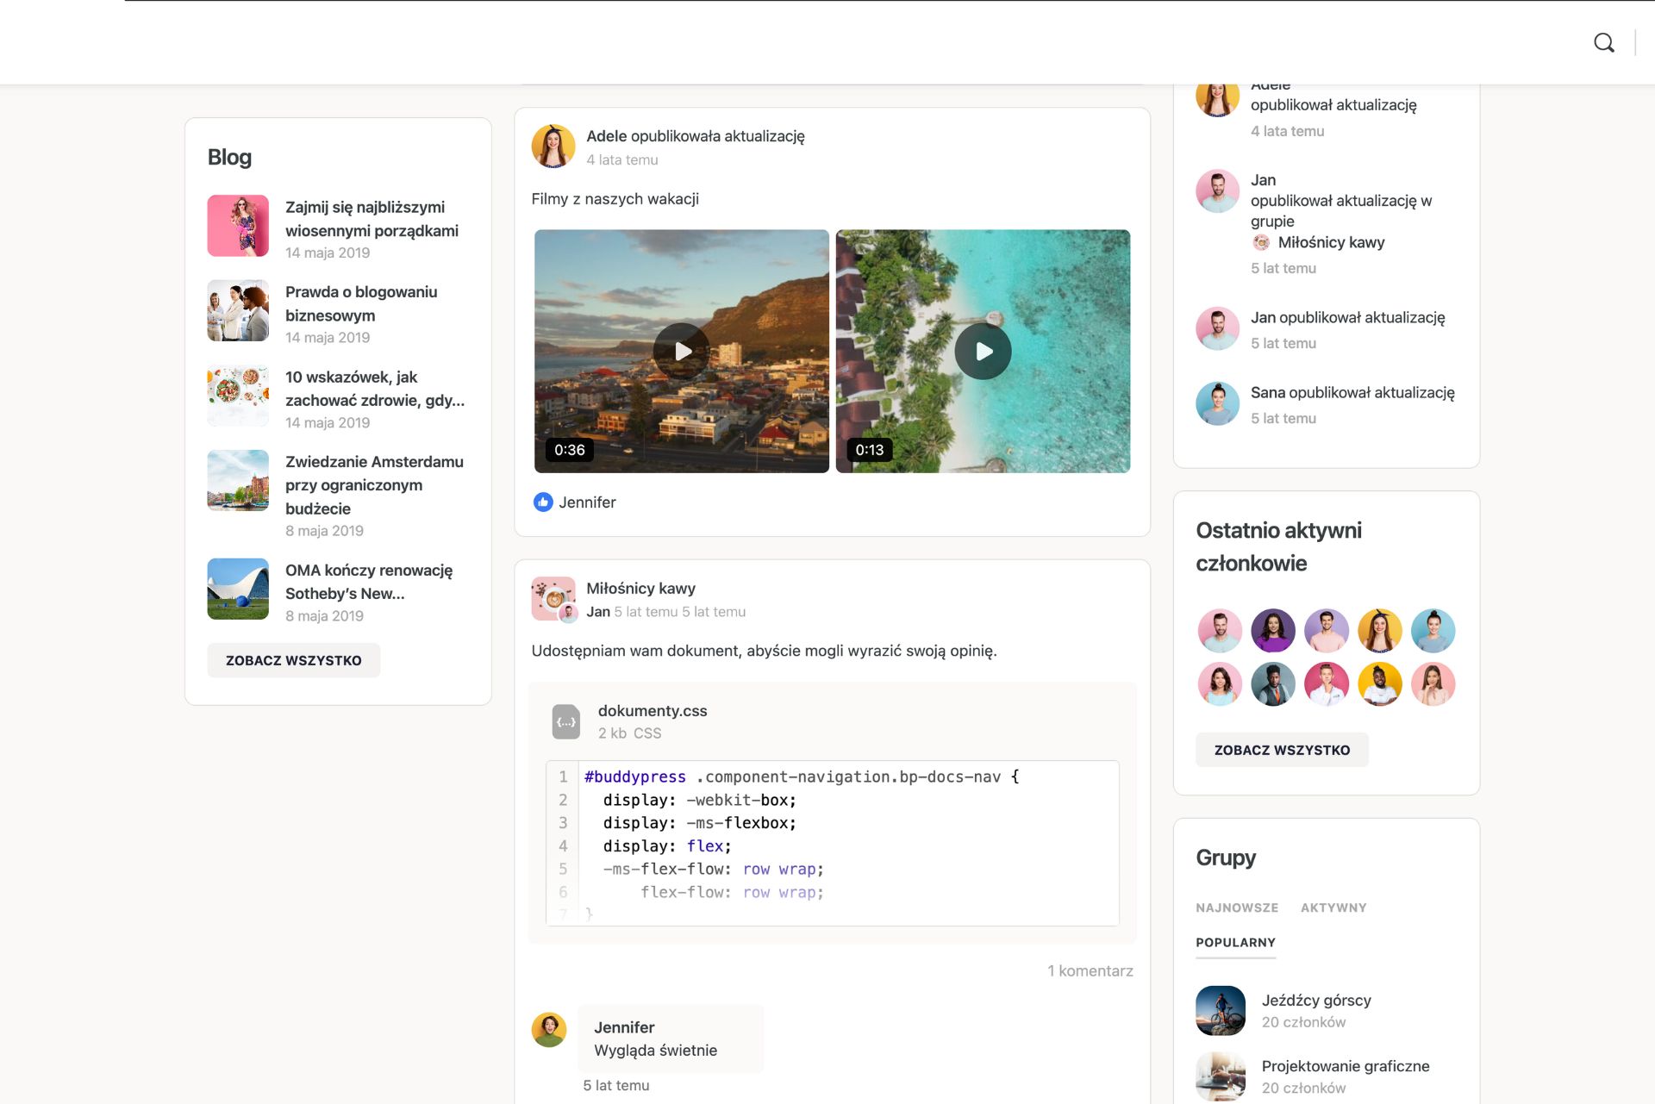Open the Projektowanie graficzne group link
Screen dimensions: 1655x1104
tap(1345, 1066)
